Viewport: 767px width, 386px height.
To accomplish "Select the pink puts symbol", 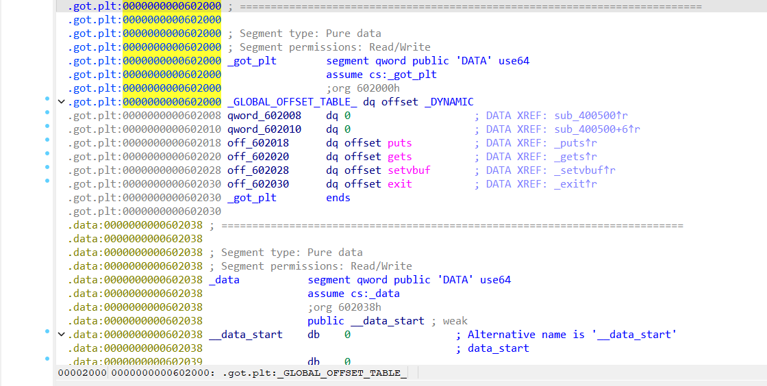I will pyautogui.click(x=399, y=143).
